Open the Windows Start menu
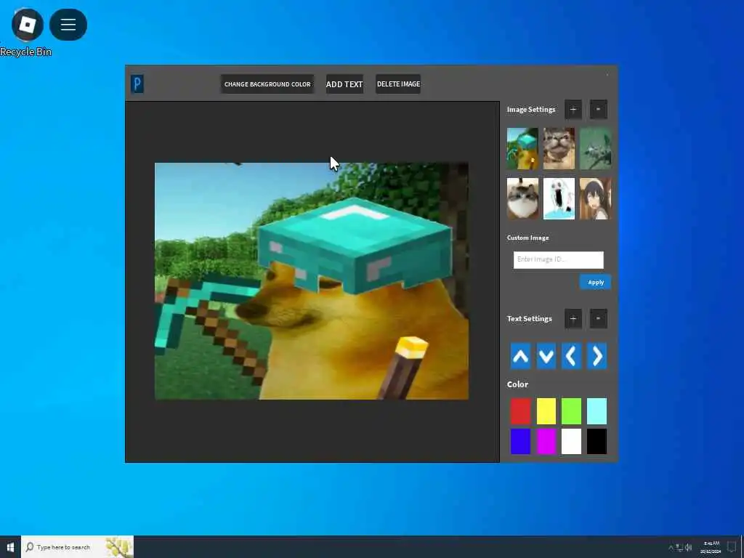The height and width of the screenshot is (558, 744). (10, 547)
